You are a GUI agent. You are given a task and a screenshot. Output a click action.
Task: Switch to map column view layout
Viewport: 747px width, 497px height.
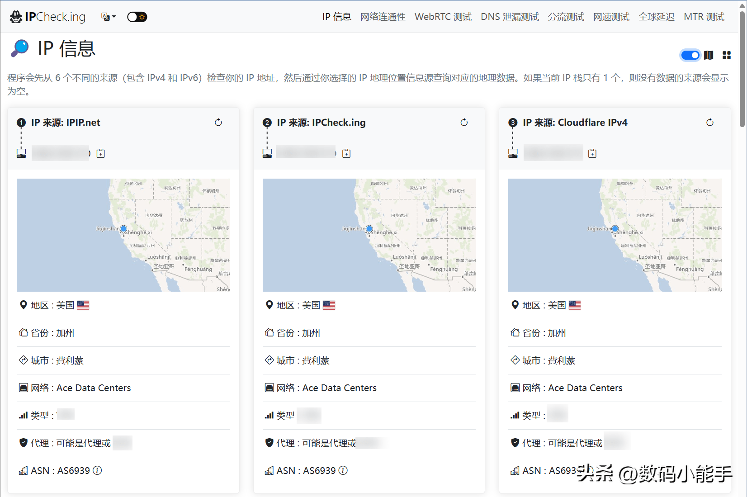(709, 55)
